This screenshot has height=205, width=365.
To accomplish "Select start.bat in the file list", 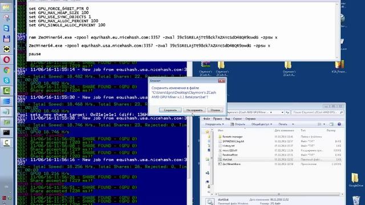I will (x=227, y=159).
